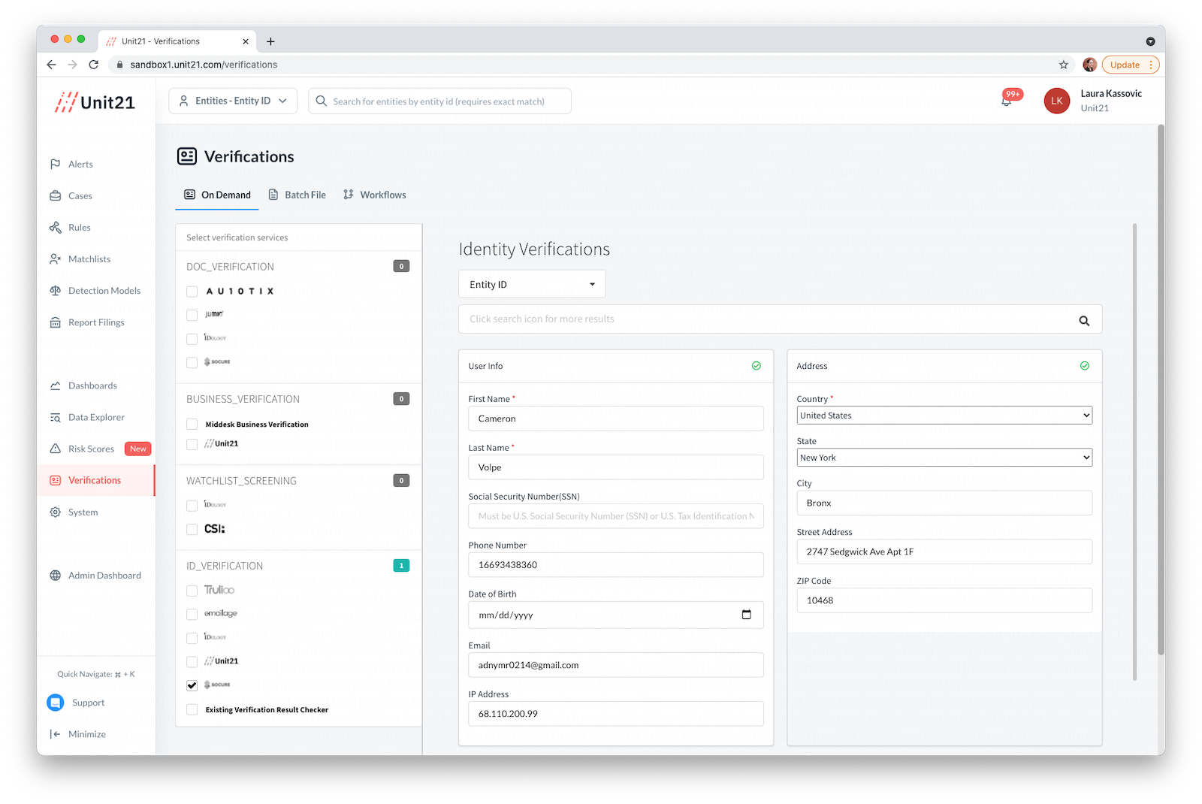Viewport: 1202px width, 804px height.
Task: Open the Support chat
Action: (x=76, y=703)
